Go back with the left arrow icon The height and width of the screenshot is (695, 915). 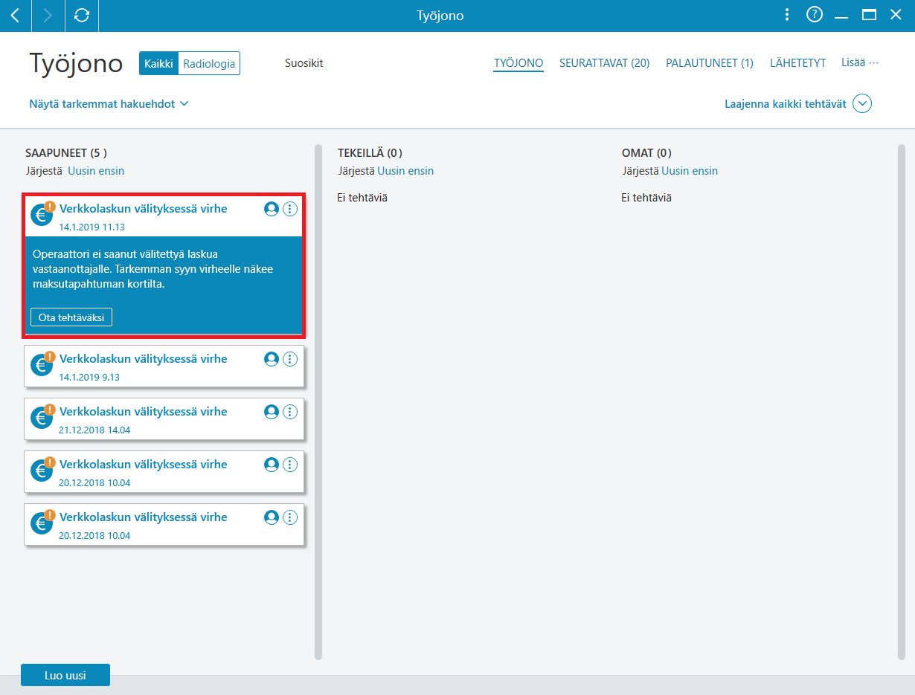click(x=15, y=16)
